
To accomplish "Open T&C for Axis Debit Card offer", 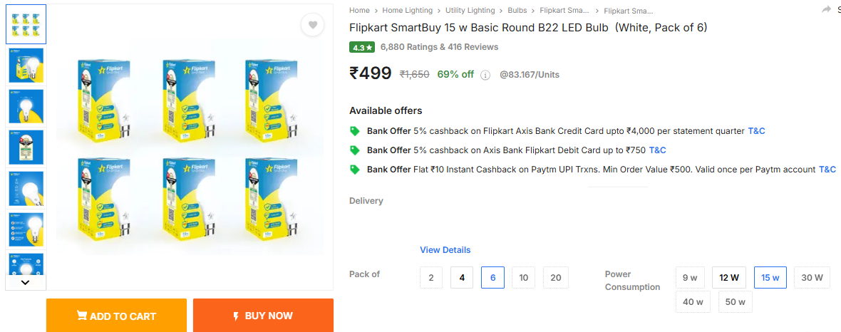I will point(657,150).
